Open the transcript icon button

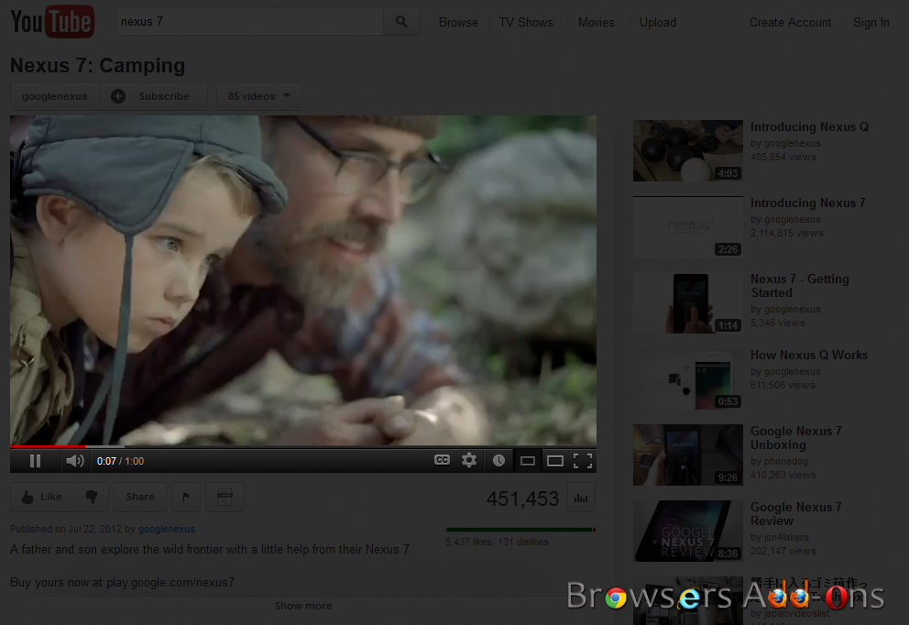click(225, 497)
